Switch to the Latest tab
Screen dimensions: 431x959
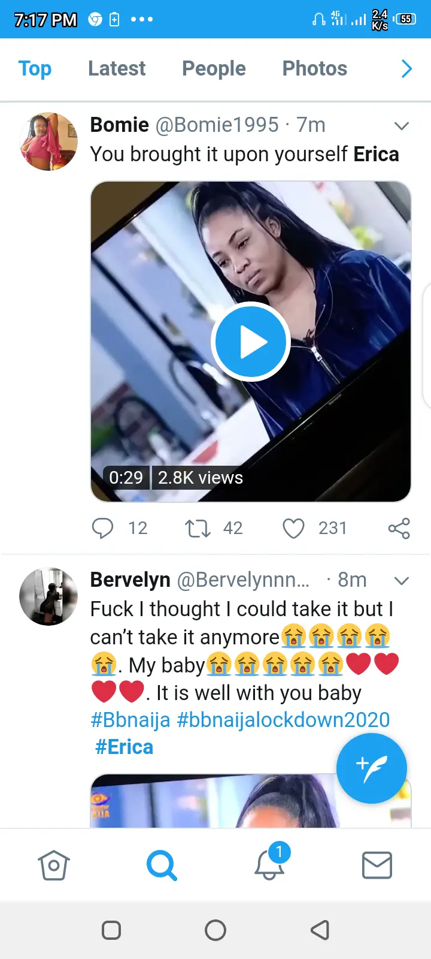tap(117, 69)
